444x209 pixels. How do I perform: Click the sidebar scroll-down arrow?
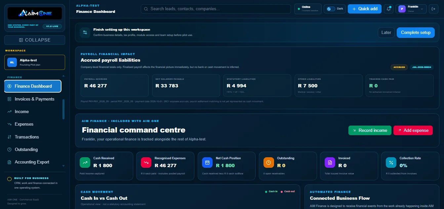[63, 166]
